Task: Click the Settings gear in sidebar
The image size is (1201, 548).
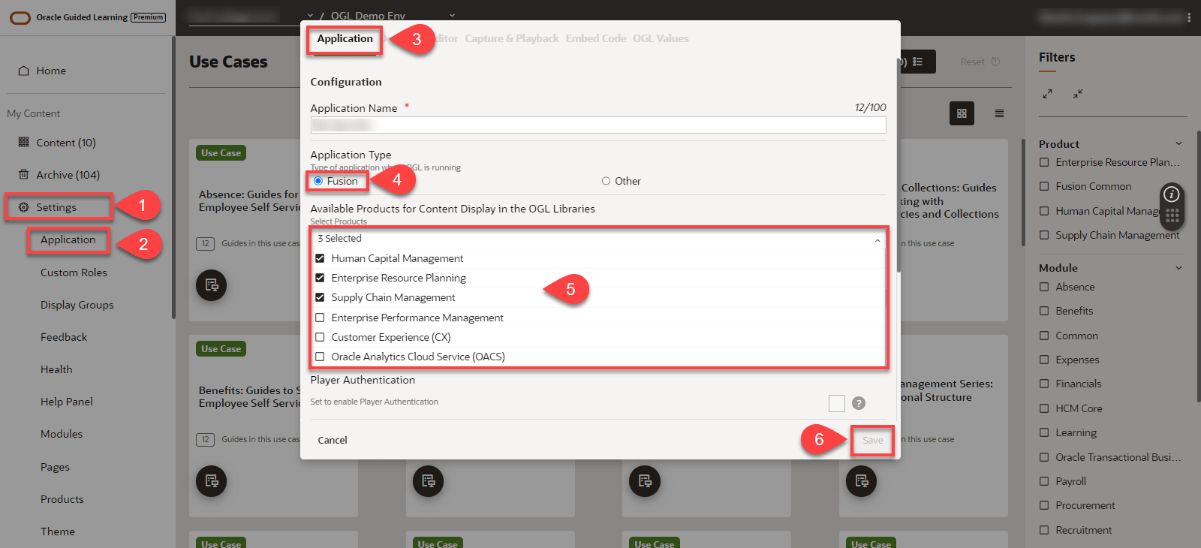Action: click(x=24, y=207)
